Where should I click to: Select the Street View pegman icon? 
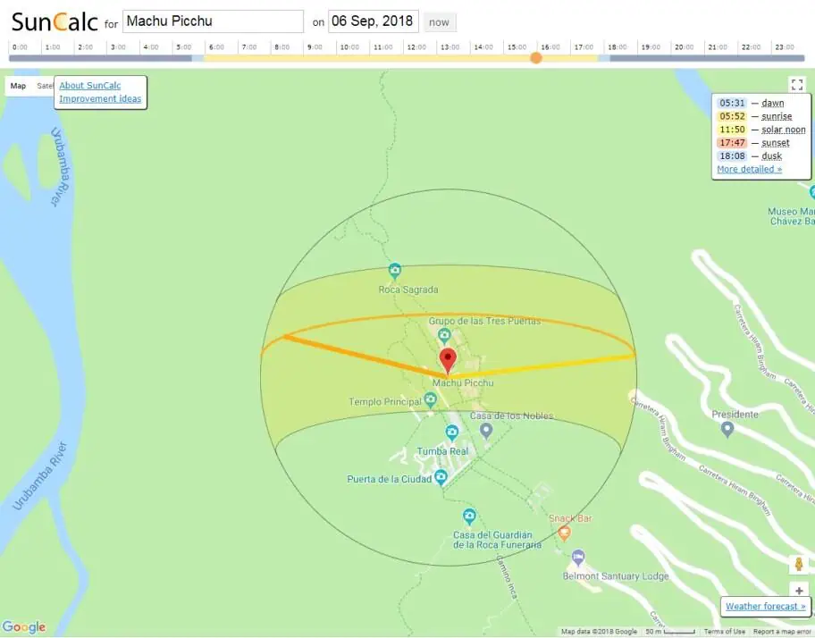798,564
